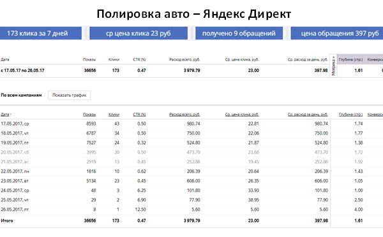The width and height of the screenshot is (383, 237).
Task: Sort daily table by underlined Клики header
Action: coord(114,114)
